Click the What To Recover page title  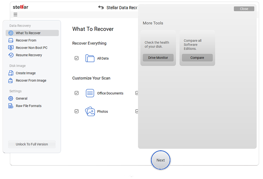(93, 29)
